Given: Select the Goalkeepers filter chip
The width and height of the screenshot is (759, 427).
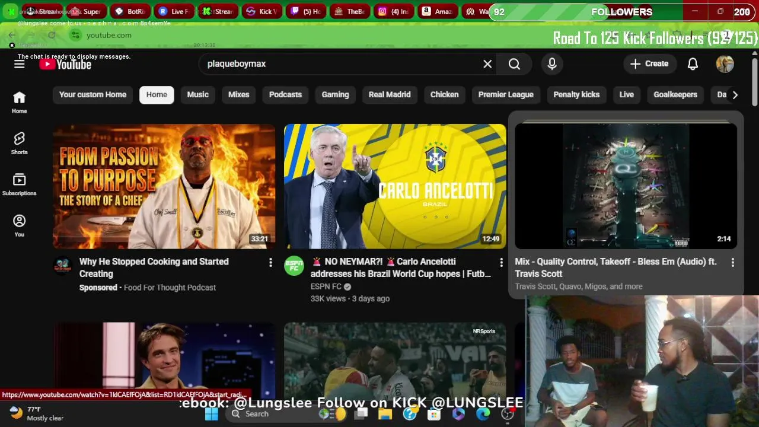Looking at the screenshot, I should click(675, 94).
